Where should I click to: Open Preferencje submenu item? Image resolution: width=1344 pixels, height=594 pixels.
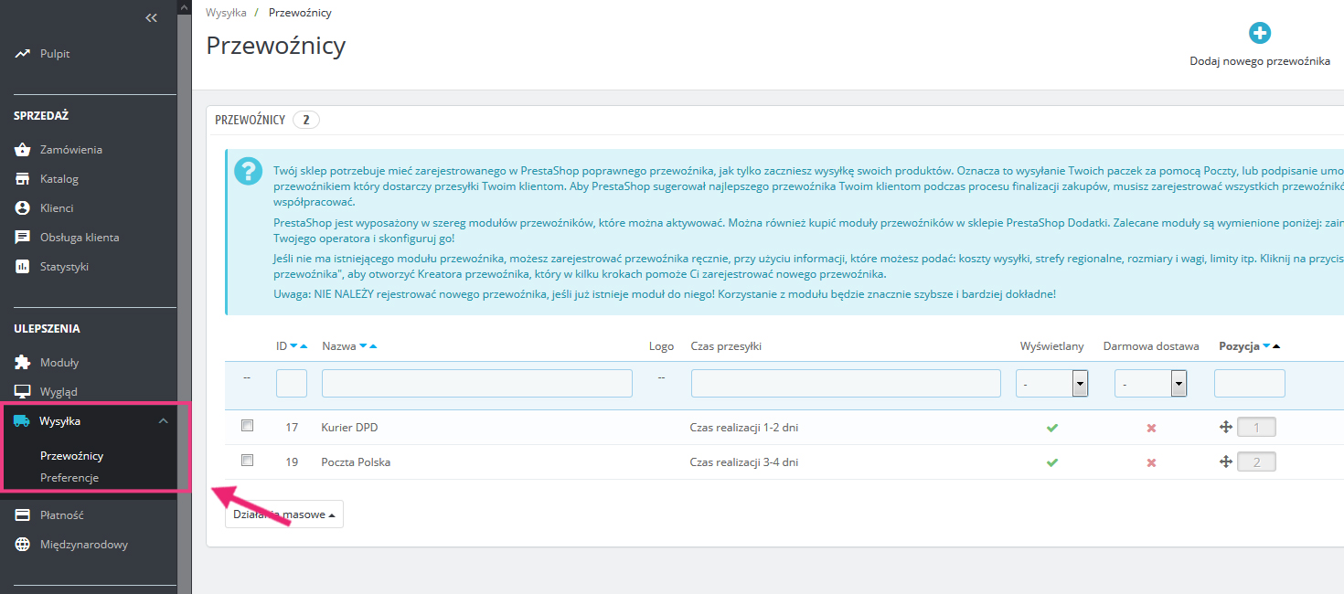click(x=69, y=478)
